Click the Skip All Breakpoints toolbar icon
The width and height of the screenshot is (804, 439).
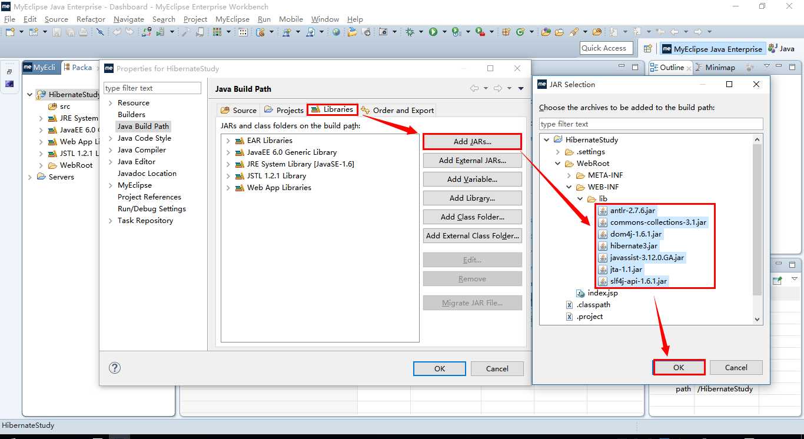pos(100,32)
